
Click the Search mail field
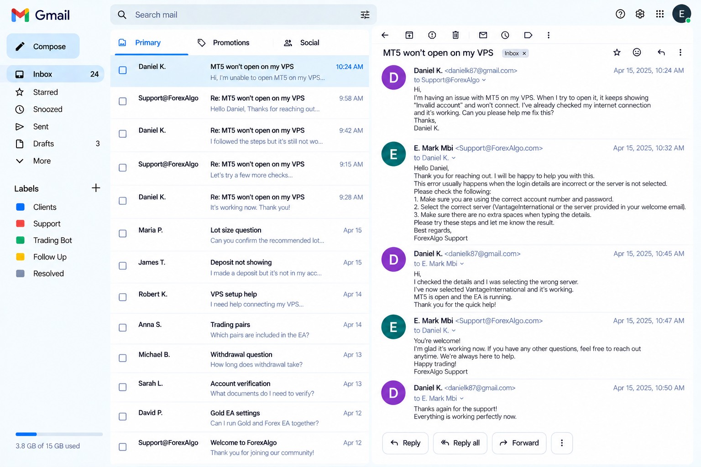coord(243,15)
